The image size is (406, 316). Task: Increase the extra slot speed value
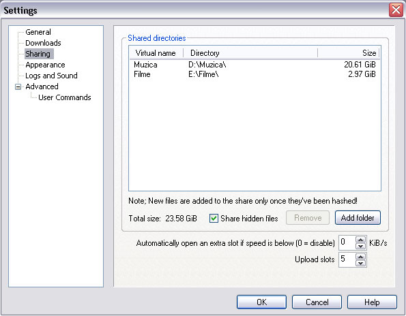pos(361,240)
